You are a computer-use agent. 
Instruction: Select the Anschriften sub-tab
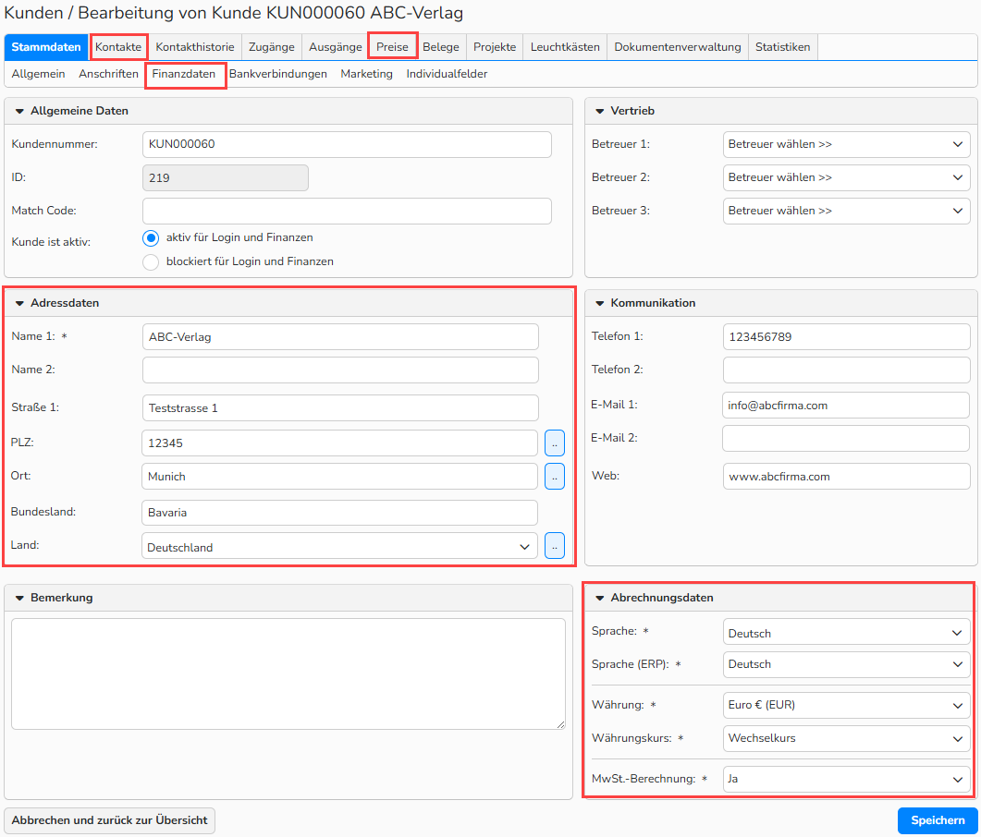108,74
